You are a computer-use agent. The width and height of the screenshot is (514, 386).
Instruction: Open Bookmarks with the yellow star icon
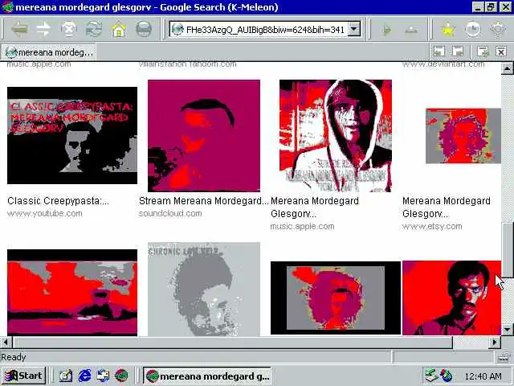[x=448, y=30]
